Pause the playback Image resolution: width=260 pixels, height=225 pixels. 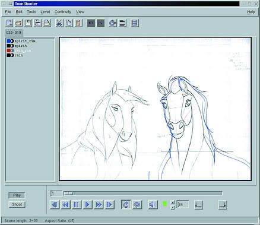77,204
